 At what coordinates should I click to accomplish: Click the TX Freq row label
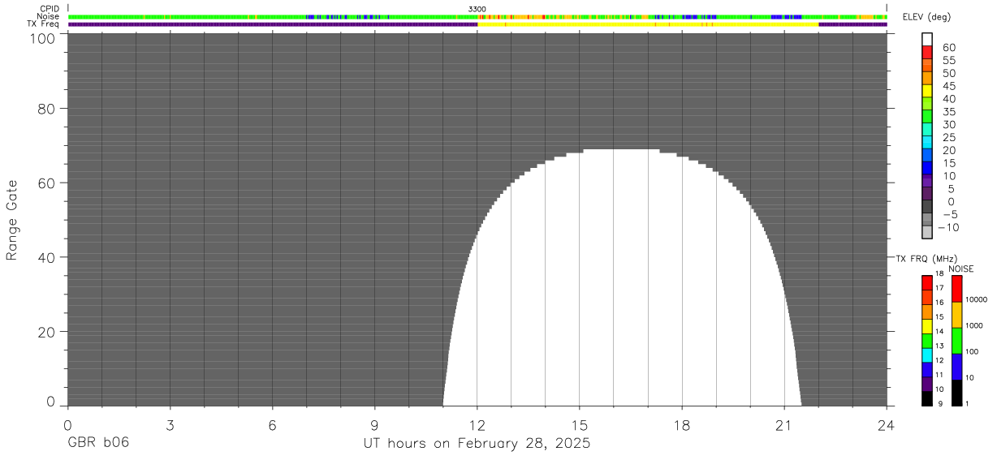(43, 24)
